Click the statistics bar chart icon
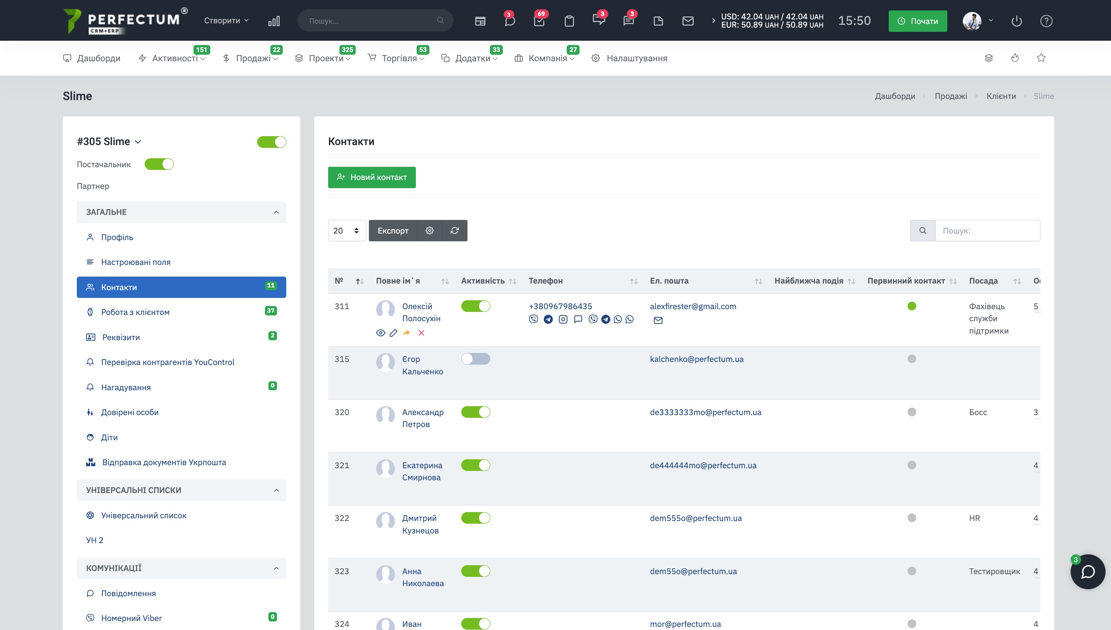Viewport: 1111px width, 630px height. tap(274, 21)
